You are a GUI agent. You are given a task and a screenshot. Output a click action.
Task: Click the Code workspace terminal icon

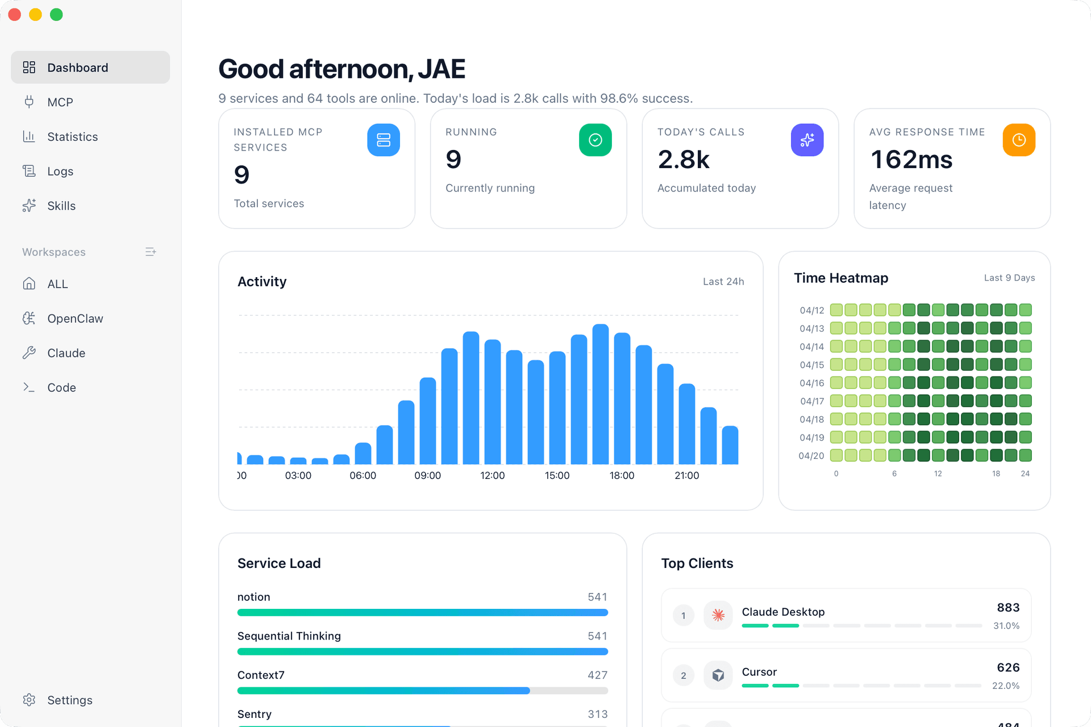click(29, 387)
